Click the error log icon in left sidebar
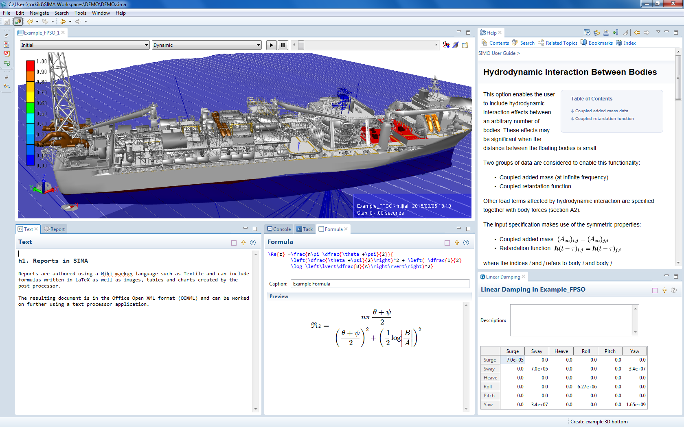684x427 pixels. pos(7,53)
